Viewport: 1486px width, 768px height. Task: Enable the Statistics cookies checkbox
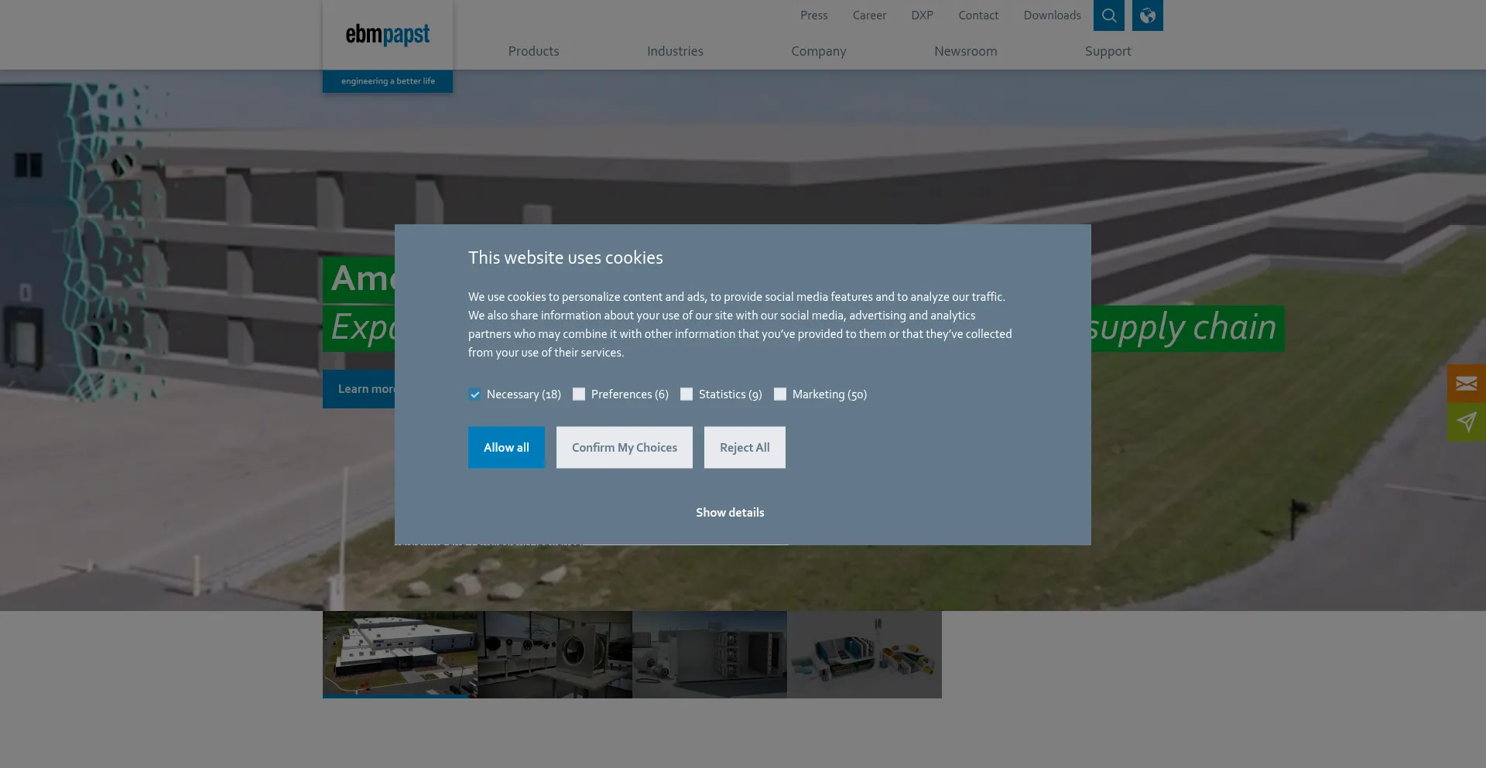(x=687, y=394)
